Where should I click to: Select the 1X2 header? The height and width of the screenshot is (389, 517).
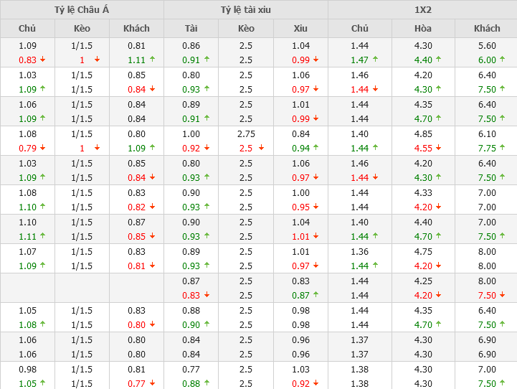pos(422,10)
